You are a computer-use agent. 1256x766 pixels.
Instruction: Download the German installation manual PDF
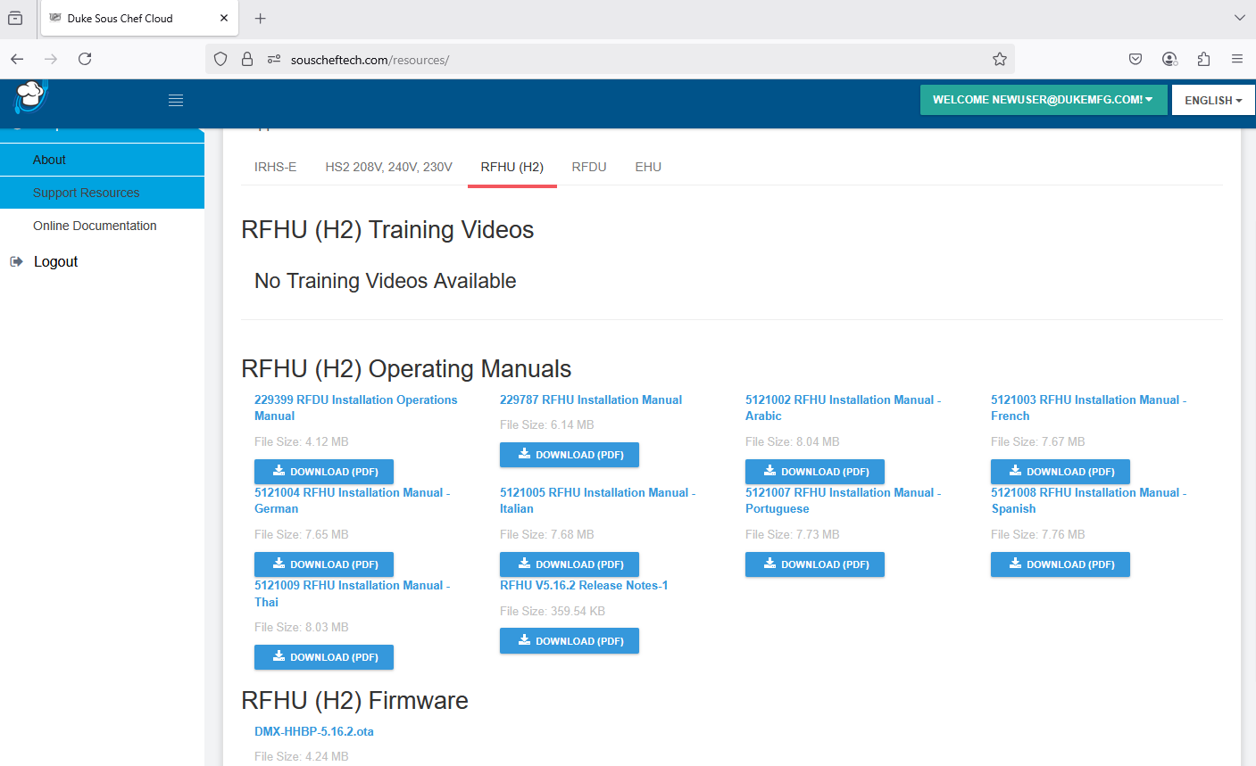pos(324,564)
